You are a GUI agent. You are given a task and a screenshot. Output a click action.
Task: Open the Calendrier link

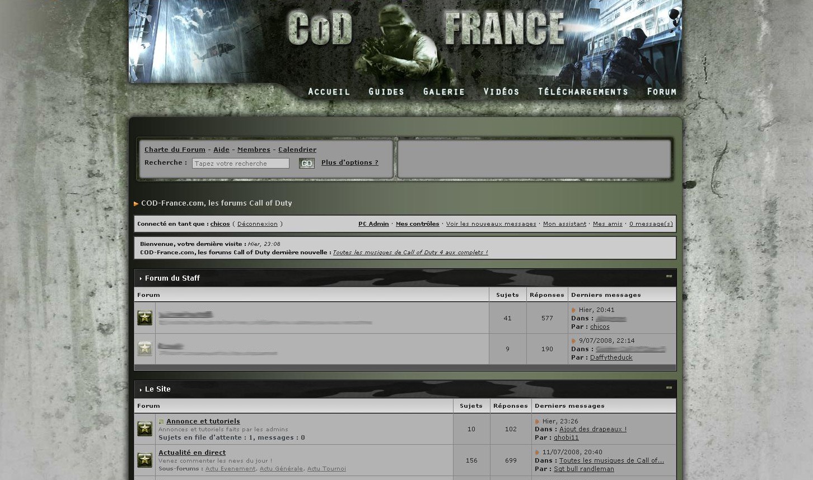[297, 150]
